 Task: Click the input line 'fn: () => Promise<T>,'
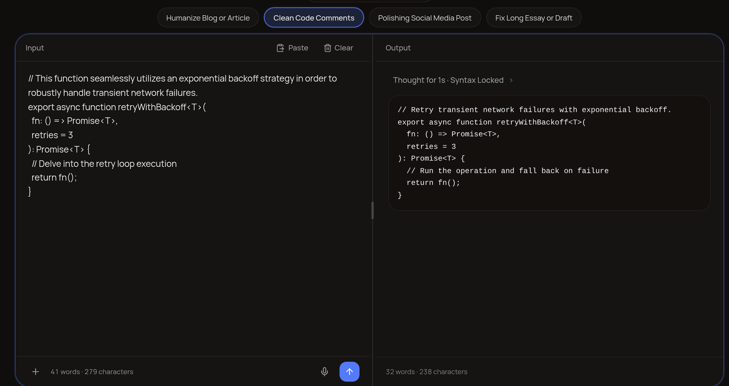pyautogui.click(x=75, y=121)
